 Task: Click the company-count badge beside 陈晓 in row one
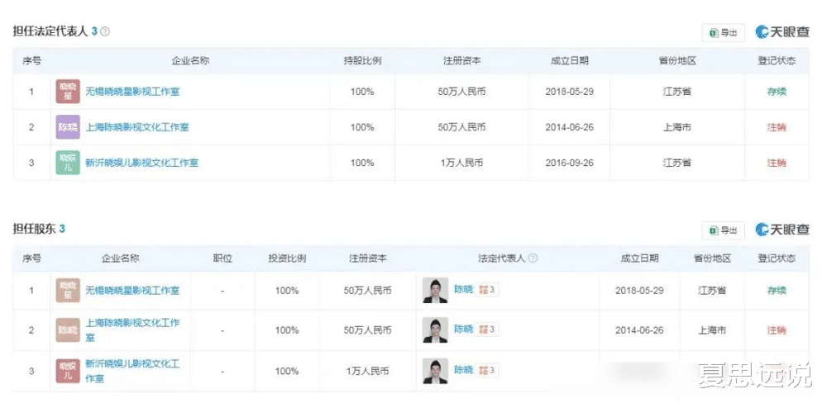(489, 291)
